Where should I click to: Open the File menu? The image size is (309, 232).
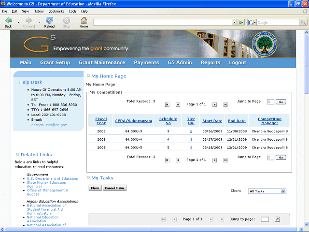(x=4, y=11)
